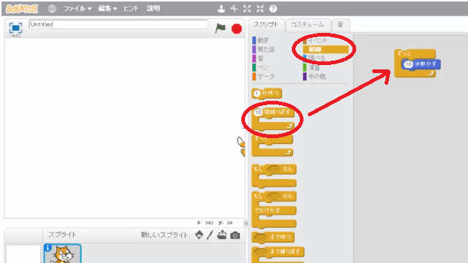This screenshot has height=263, width=468.
Task: Switch to the コスチューム tab
Action: coord(308,25)
